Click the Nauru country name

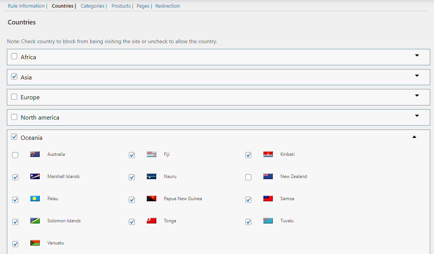click(170, 176)
